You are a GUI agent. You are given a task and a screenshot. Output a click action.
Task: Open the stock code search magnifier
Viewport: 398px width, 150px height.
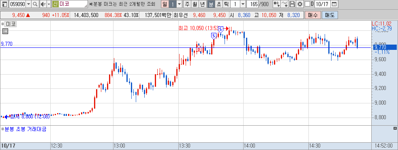[35, 4]
